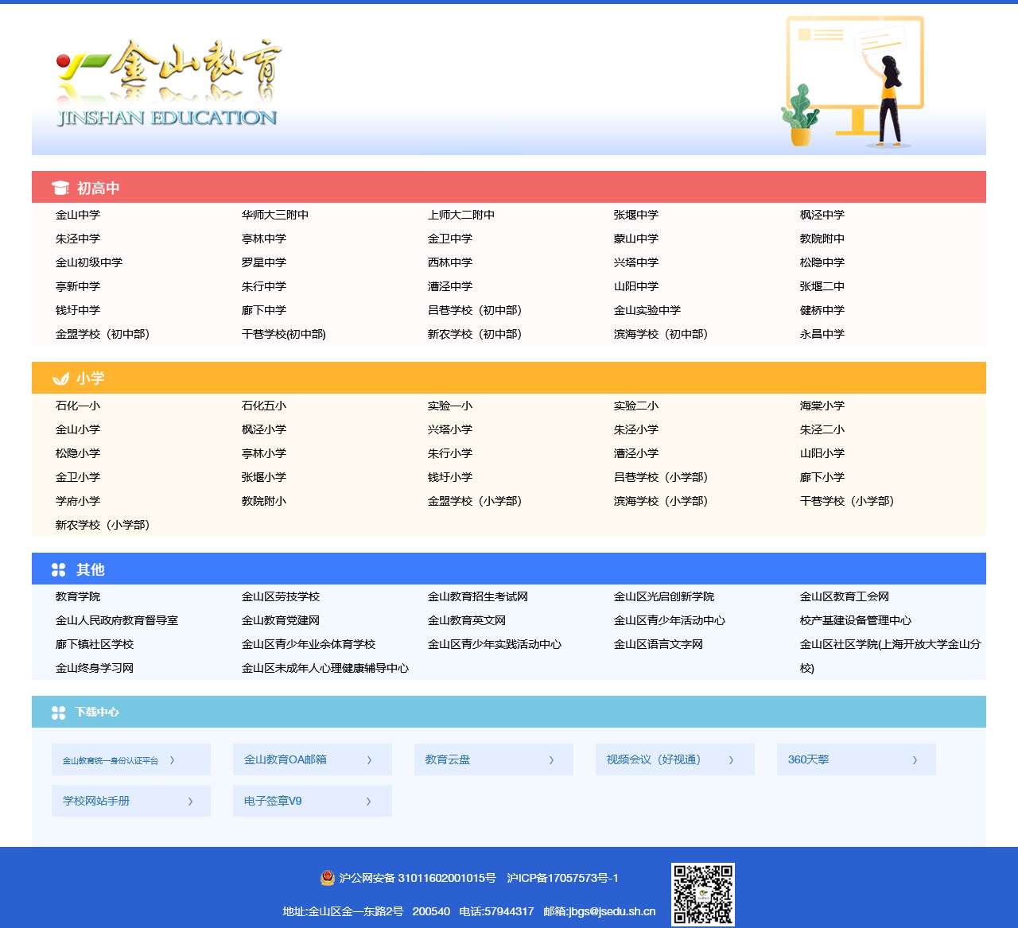1018x928 pixels.
Task: Click the chevron on 电子签章V9
Action: point(368,802)
